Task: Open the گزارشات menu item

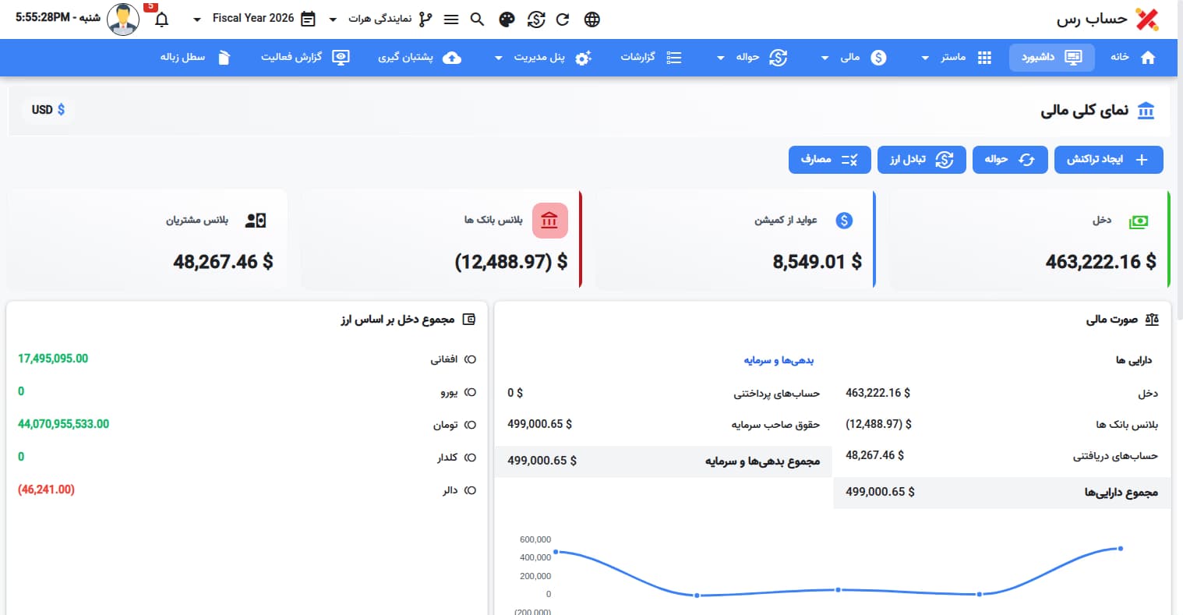Action: coord(651,58)
